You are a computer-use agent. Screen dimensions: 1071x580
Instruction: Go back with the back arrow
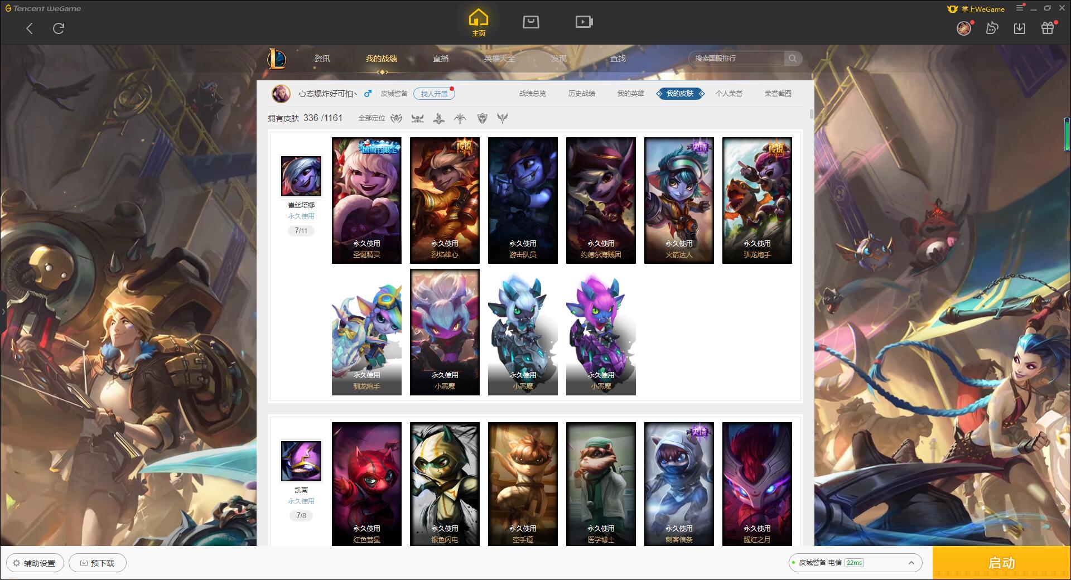(x=30, y=28)
